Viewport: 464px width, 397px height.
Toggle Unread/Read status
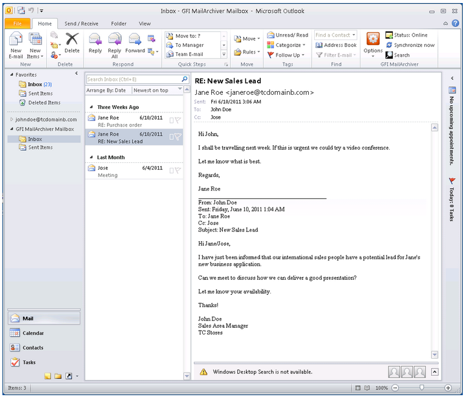(x=287, y=35)
